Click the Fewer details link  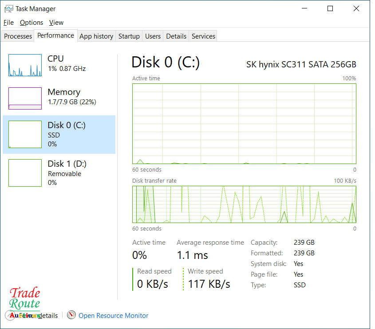33,315
